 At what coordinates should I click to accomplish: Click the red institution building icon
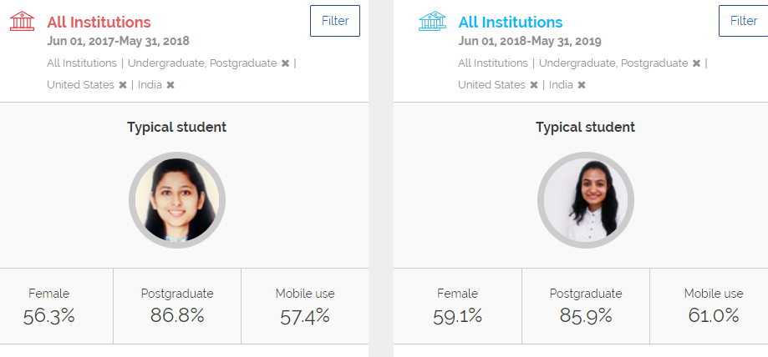click(23, 22)
